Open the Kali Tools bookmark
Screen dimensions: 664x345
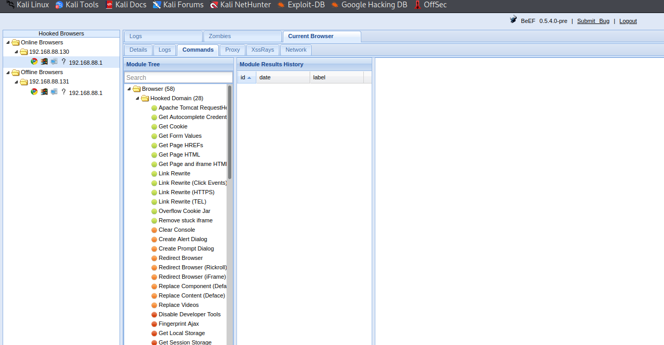(x=77, y=5)
